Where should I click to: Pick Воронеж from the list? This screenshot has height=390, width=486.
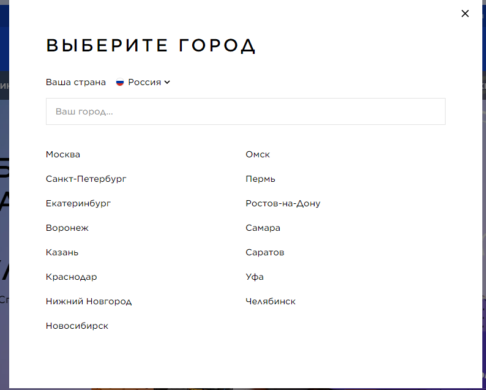pyautogui.click(x=67, y=228)
